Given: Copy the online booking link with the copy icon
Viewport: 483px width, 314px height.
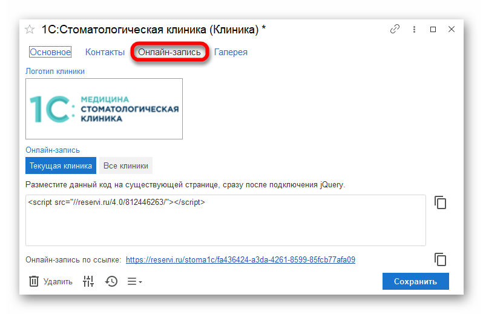Looking at the screenshot, I should (x=440, y=259).
